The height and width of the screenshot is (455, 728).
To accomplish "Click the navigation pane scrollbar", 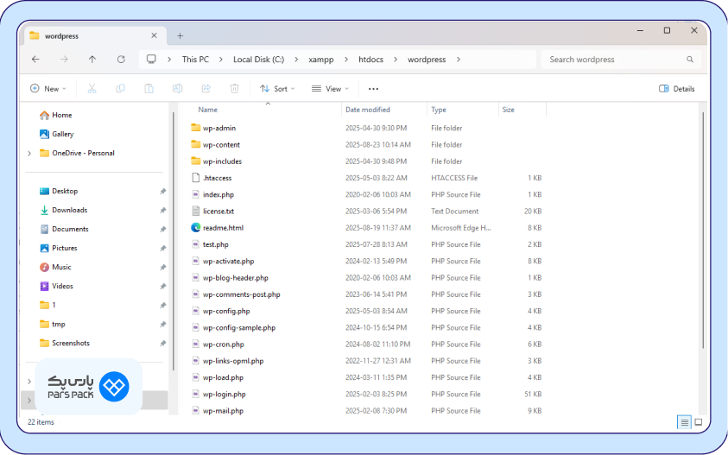I will pyautogui.click(x=174, y=242).
